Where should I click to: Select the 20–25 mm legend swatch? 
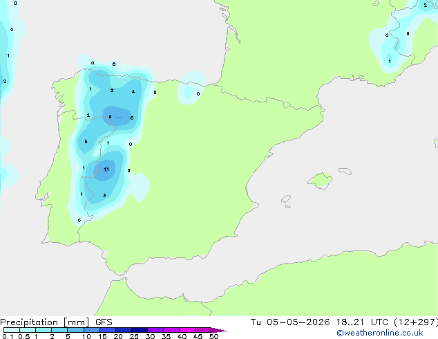point(123,330)
